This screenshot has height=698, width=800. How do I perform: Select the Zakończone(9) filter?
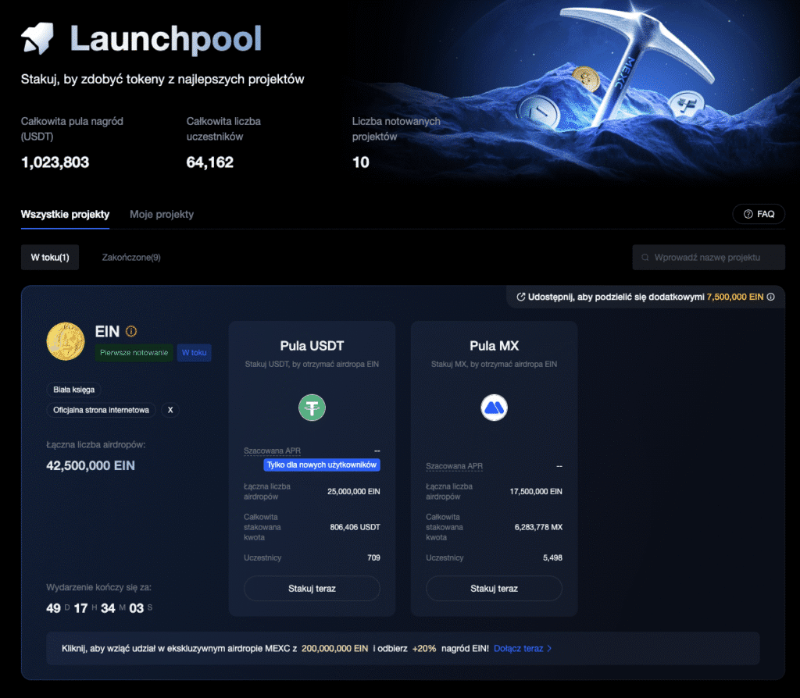click(131, 258)
